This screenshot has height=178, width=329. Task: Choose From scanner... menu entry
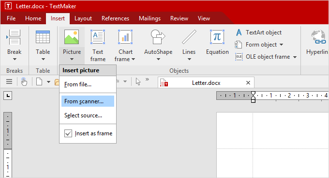pos(88,101)
